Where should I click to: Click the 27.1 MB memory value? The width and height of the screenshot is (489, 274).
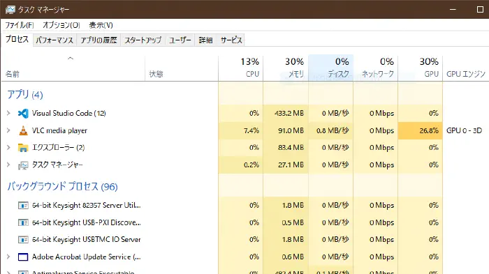coord(291,165)
